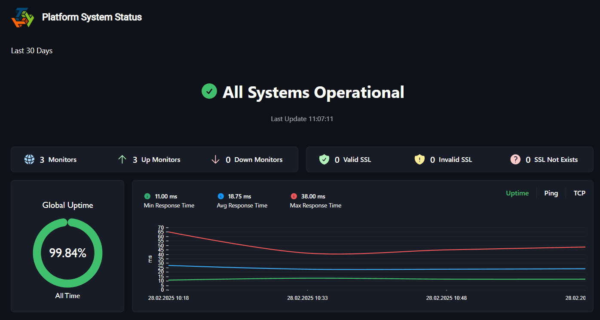Click the Platform System Status title
The width and height of the screenshot is (600, 320).
tap(92, 17)
